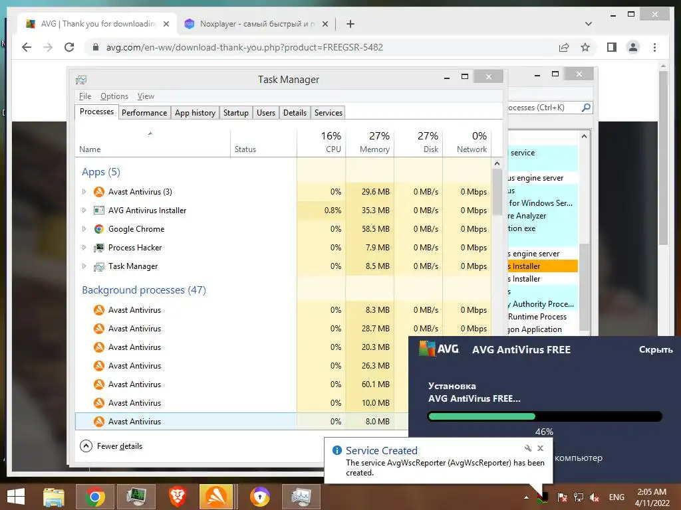681x510 pixels.
Task: Open the Details tab
Action: click(295, 113)
